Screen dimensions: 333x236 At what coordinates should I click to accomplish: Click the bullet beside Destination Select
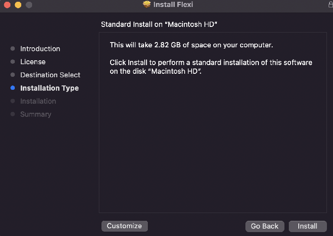(x=13, y=75)
